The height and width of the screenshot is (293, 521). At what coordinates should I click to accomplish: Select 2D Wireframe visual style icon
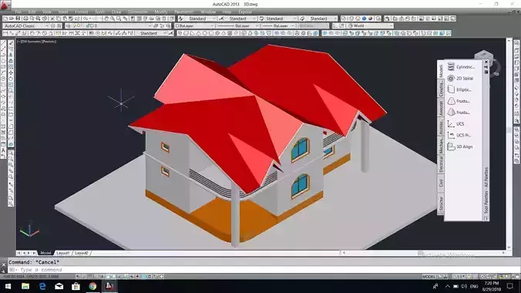344,19
